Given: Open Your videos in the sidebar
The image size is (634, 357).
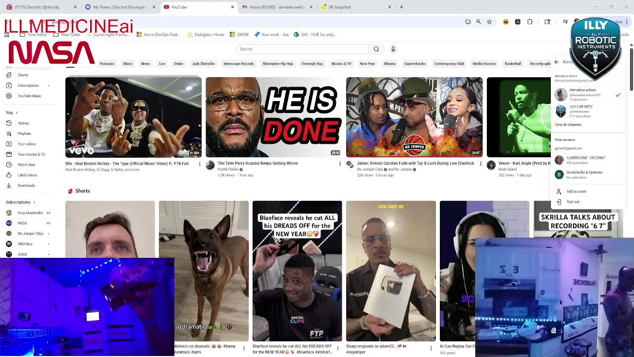Looking at the screenshot, I should point(27,144).
